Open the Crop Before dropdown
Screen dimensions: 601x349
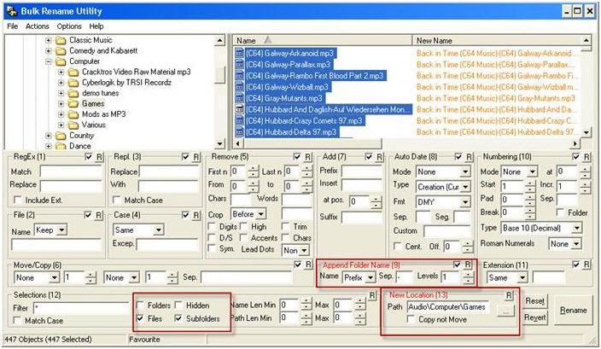point(261,214)
